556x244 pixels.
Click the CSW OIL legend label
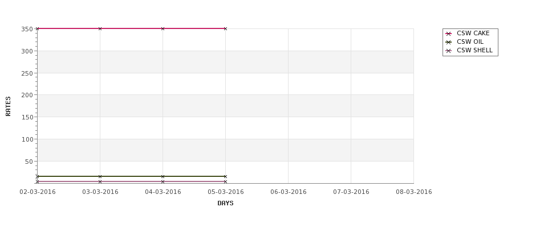click(x=470, y=42)
